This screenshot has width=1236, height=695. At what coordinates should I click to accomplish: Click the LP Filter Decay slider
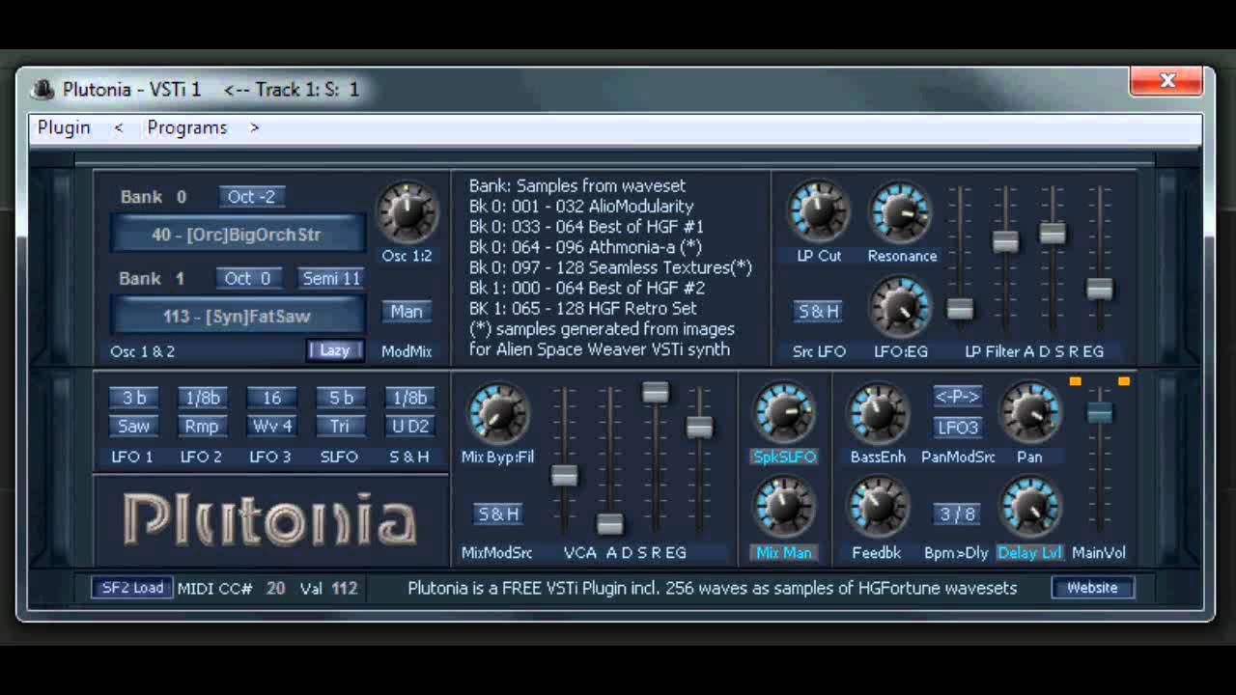(x=1005, y=242)
